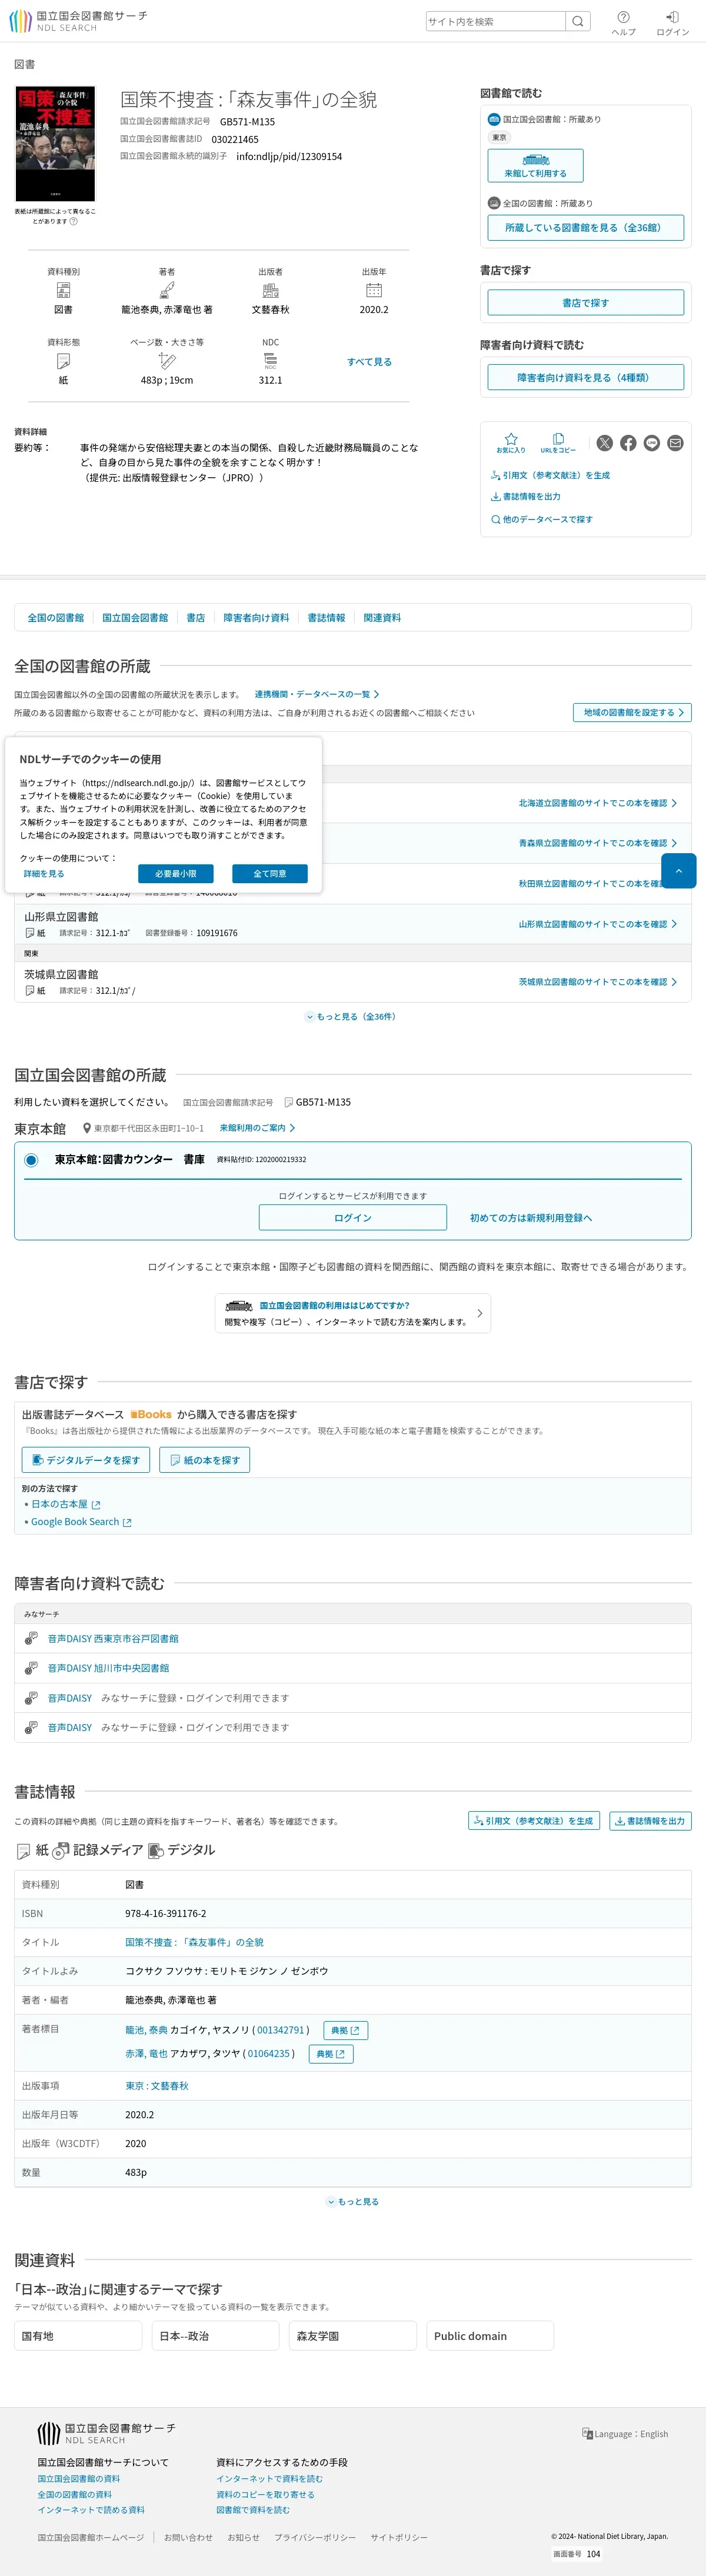Image resolution: width=706 pixels, height=2576 pixels.
Task: Open Google Book Search external link
Action: 81,1522
